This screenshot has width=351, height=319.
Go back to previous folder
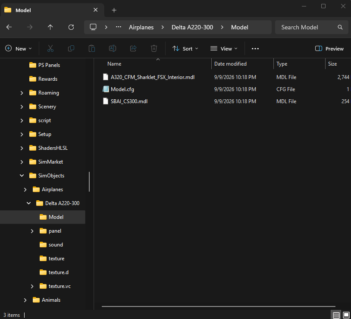click(9, 27)
